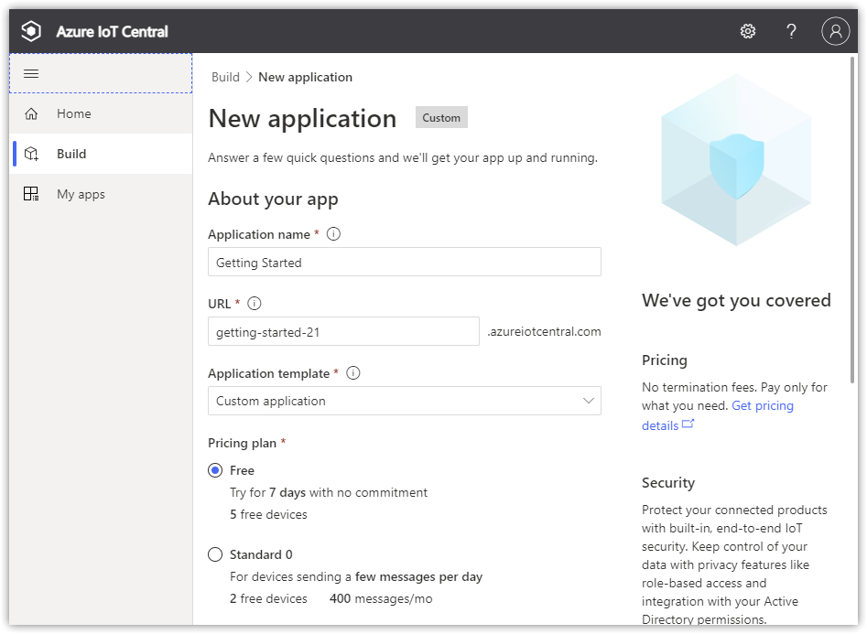Click the "Try for 7 days" description text
The height and width of the screenshot is (634, 867).
329,492
